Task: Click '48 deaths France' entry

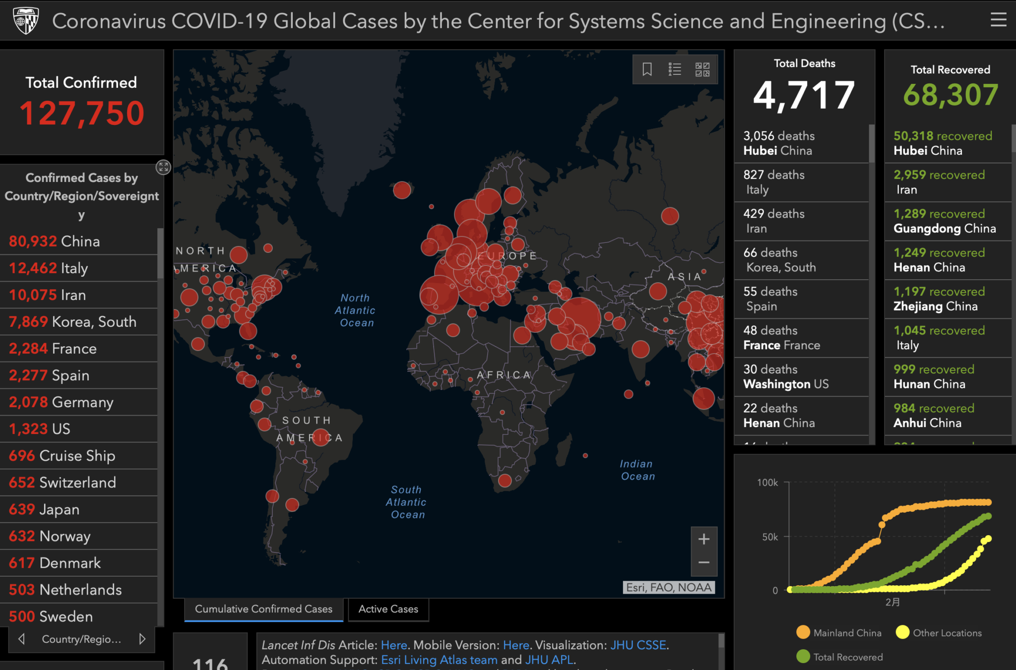Action: pos(801,338)
